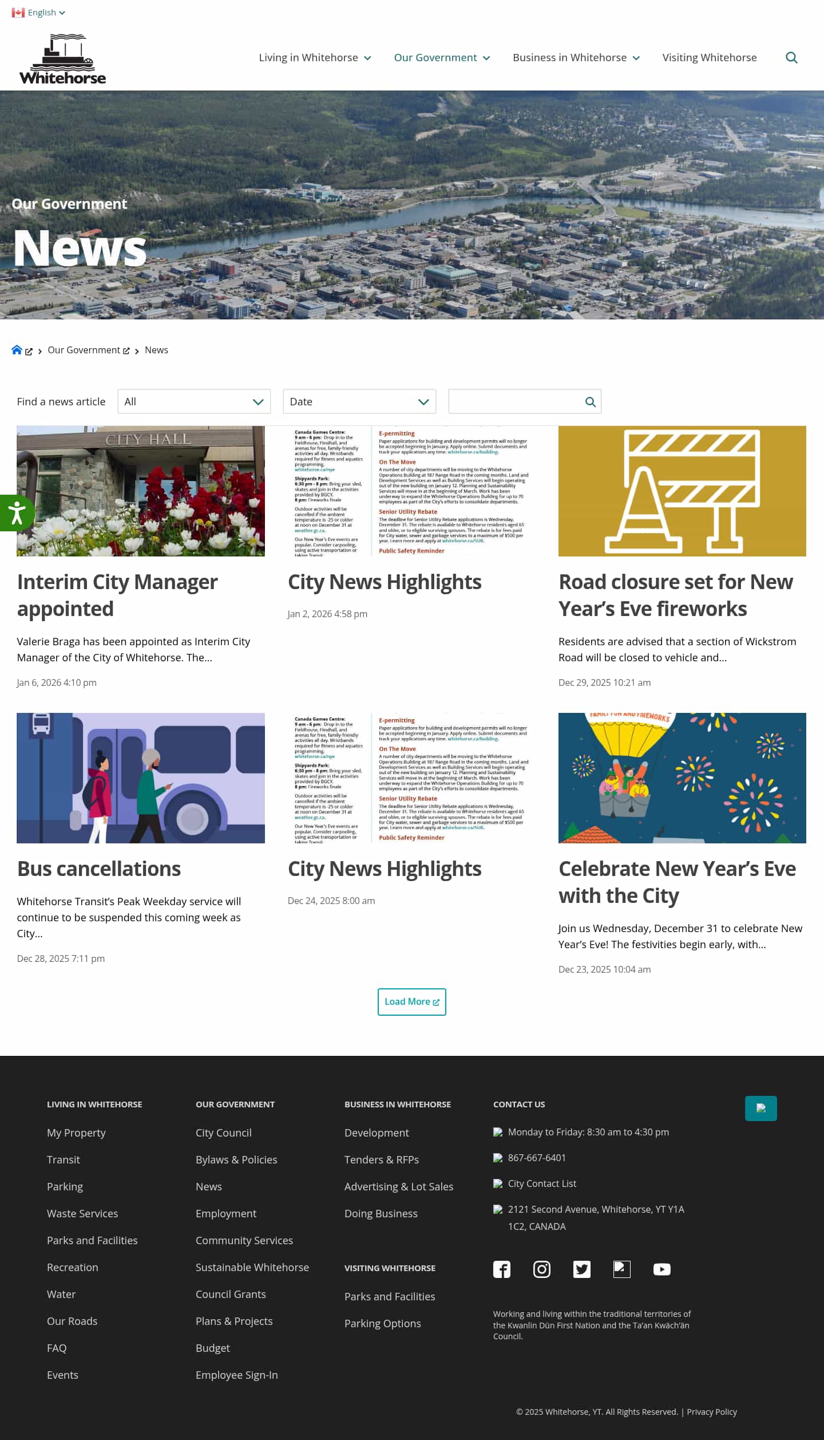Open City Contact List link
The width and height of the screenshot is (824, 1440).
[x=542, y=1184]
